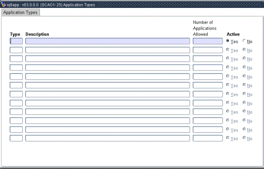Click the Number of Applications Allowed header
This screenshot has height=169, width=264.
tap(205, 28)
